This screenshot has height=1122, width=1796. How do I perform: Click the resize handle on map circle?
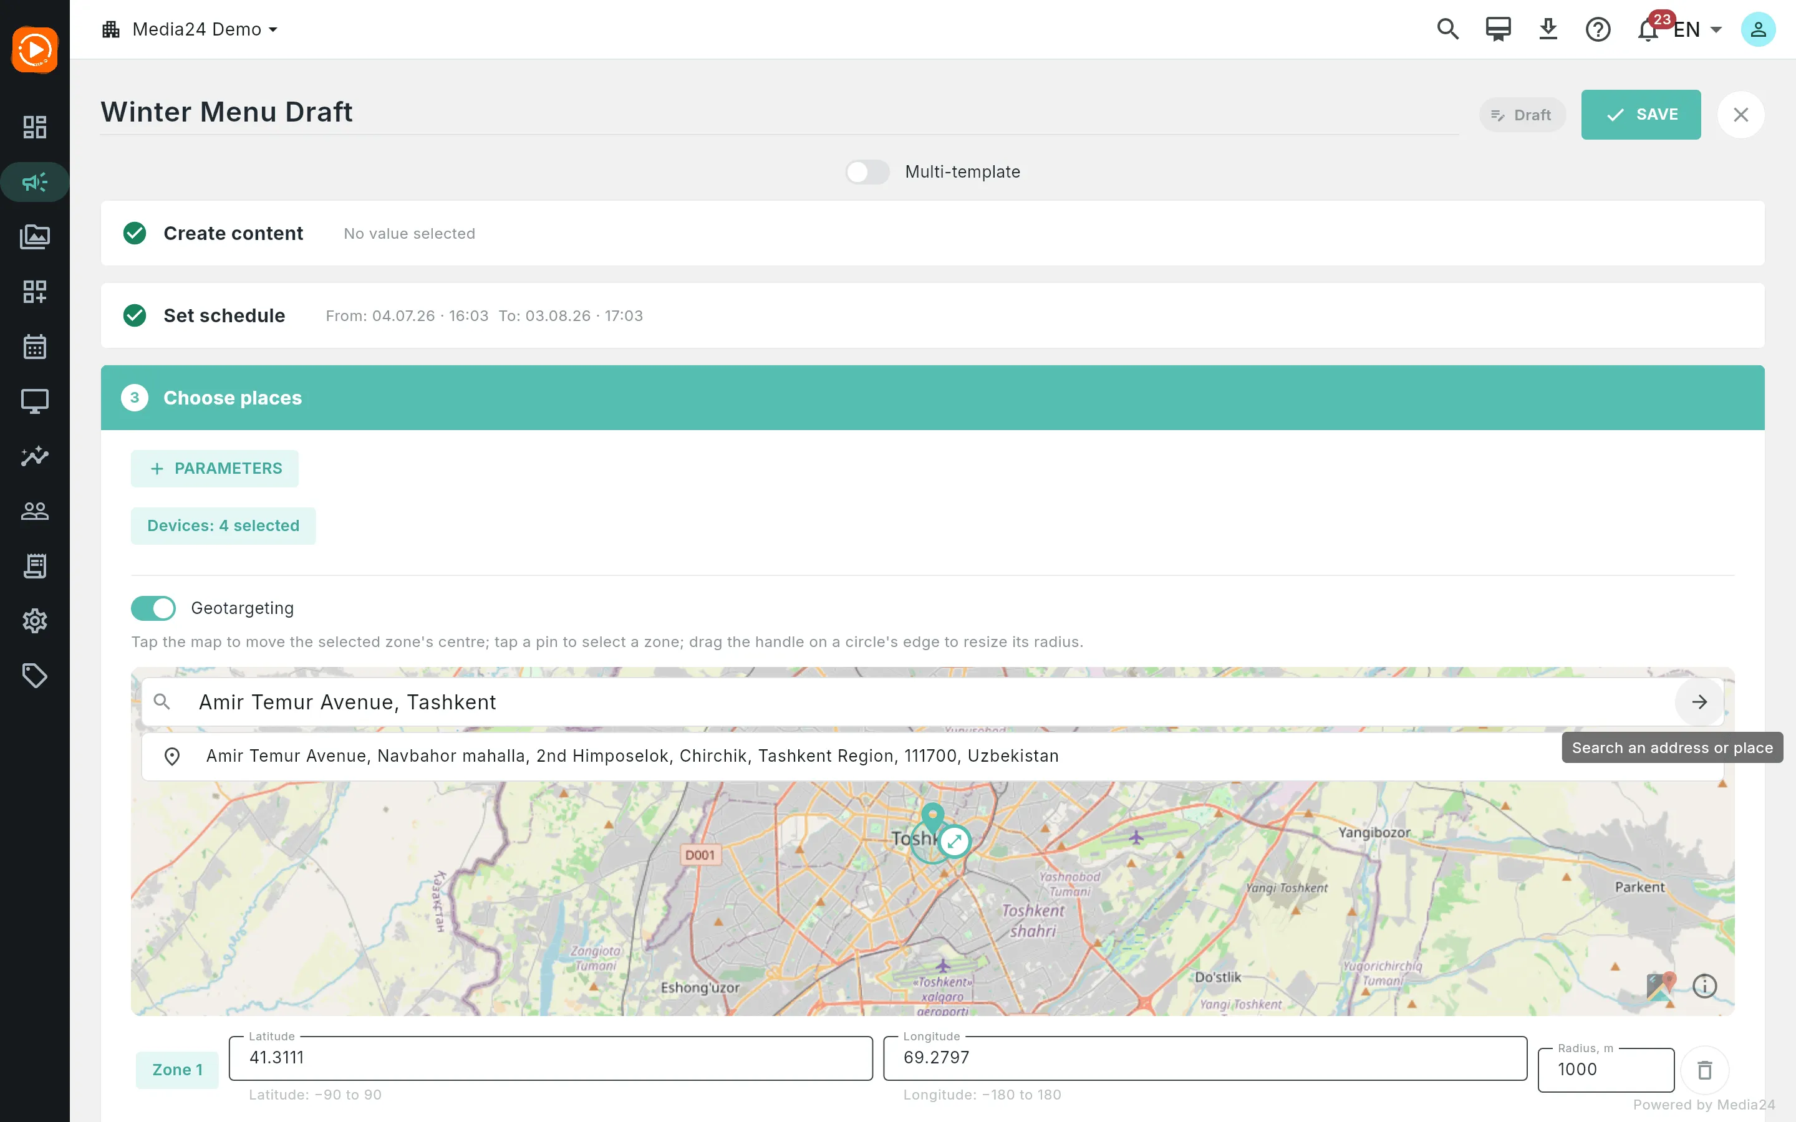click(954, 841)
